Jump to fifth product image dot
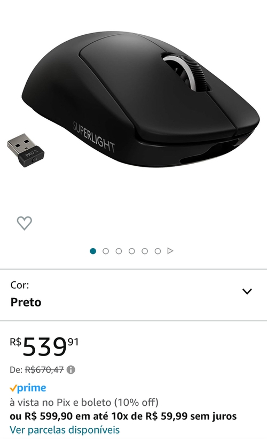Viewport: 267px width, 439px height. [145, 251]
